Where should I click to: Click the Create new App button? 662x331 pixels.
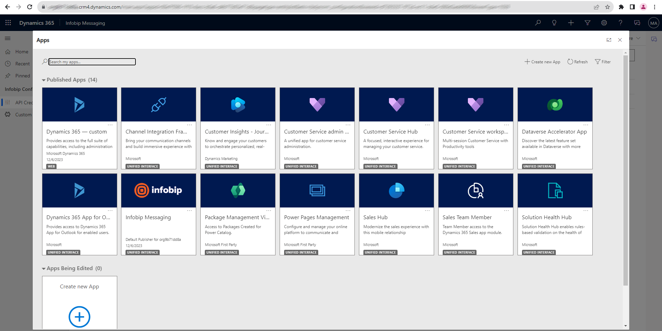(542, 62)
